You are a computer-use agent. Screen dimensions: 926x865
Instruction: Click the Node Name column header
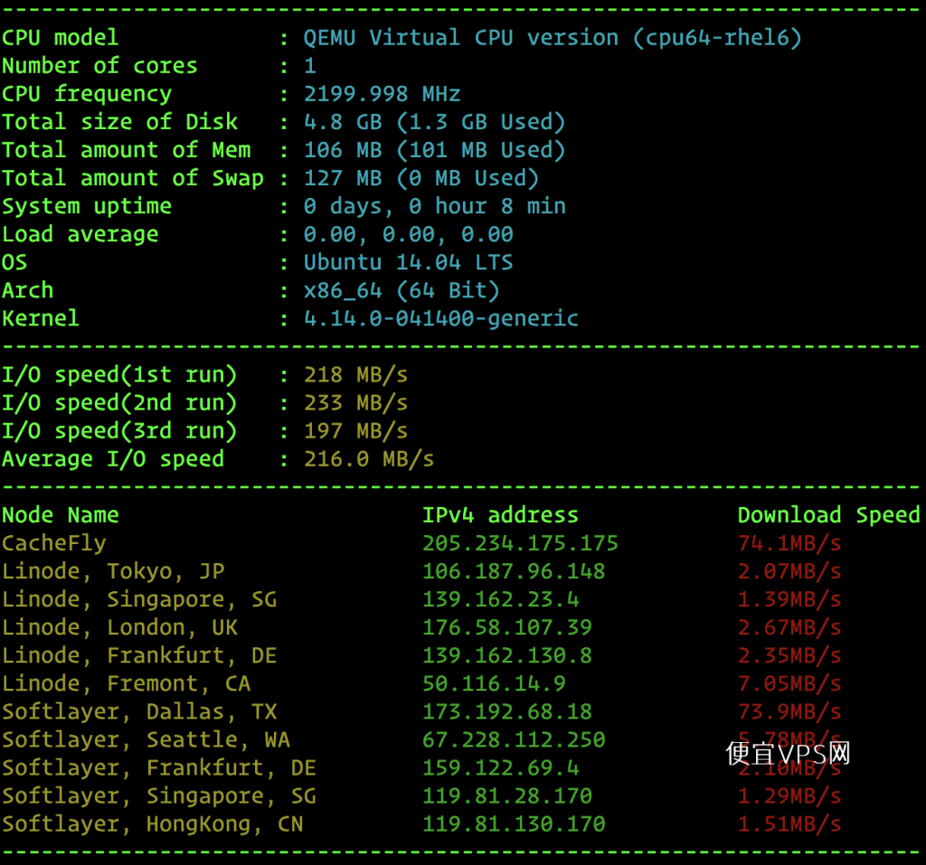(61, 515)
